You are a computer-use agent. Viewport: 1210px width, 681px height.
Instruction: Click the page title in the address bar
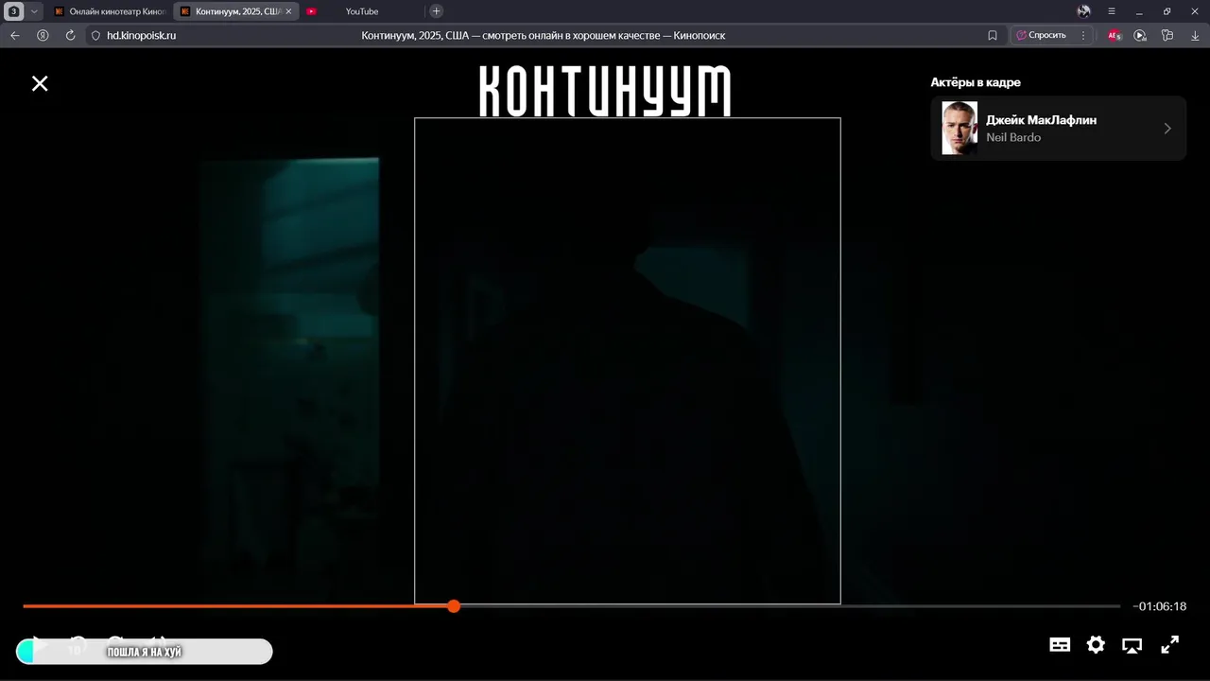point(544,35)
